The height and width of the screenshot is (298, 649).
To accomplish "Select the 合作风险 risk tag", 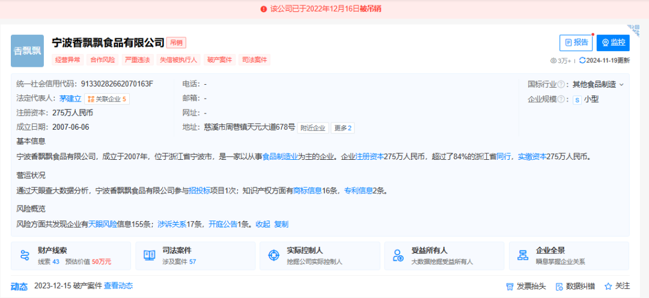I will pos(103,59).
